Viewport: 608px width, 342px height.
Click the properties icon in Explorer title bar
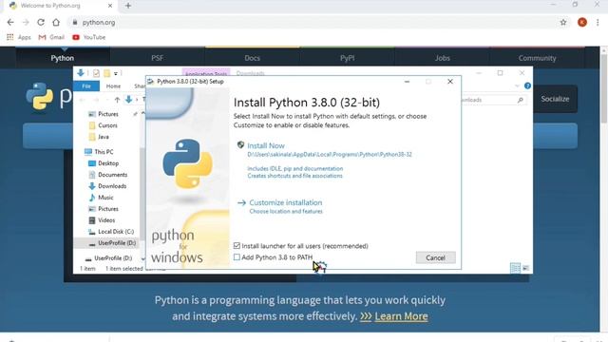tap(96, 73)
